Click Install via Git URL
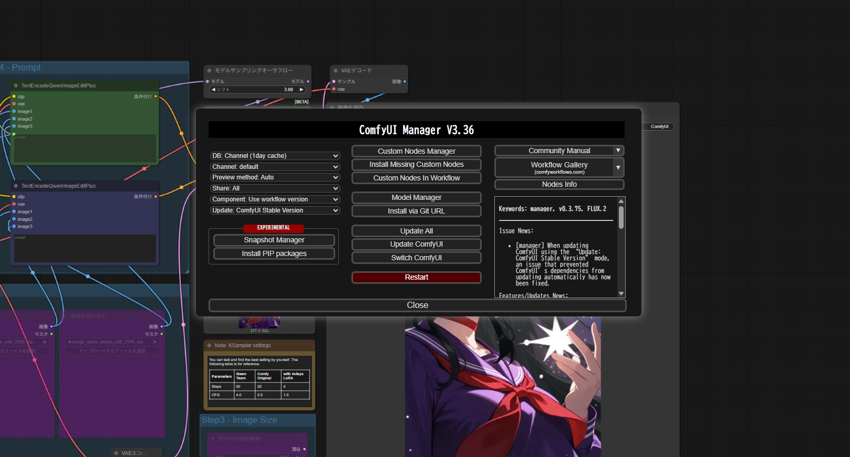This screenshot has width=850, height=457. click(417, 211)
